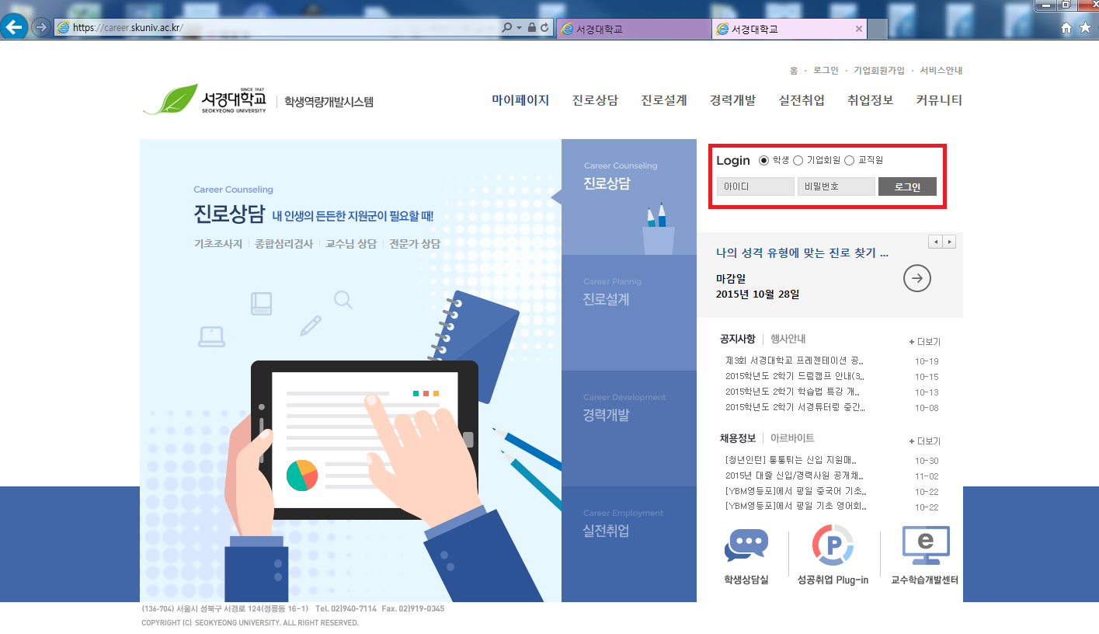1099x634 pixels.
Task: Click the Home icon in the browser toolbar
Action: point(1066,28)
